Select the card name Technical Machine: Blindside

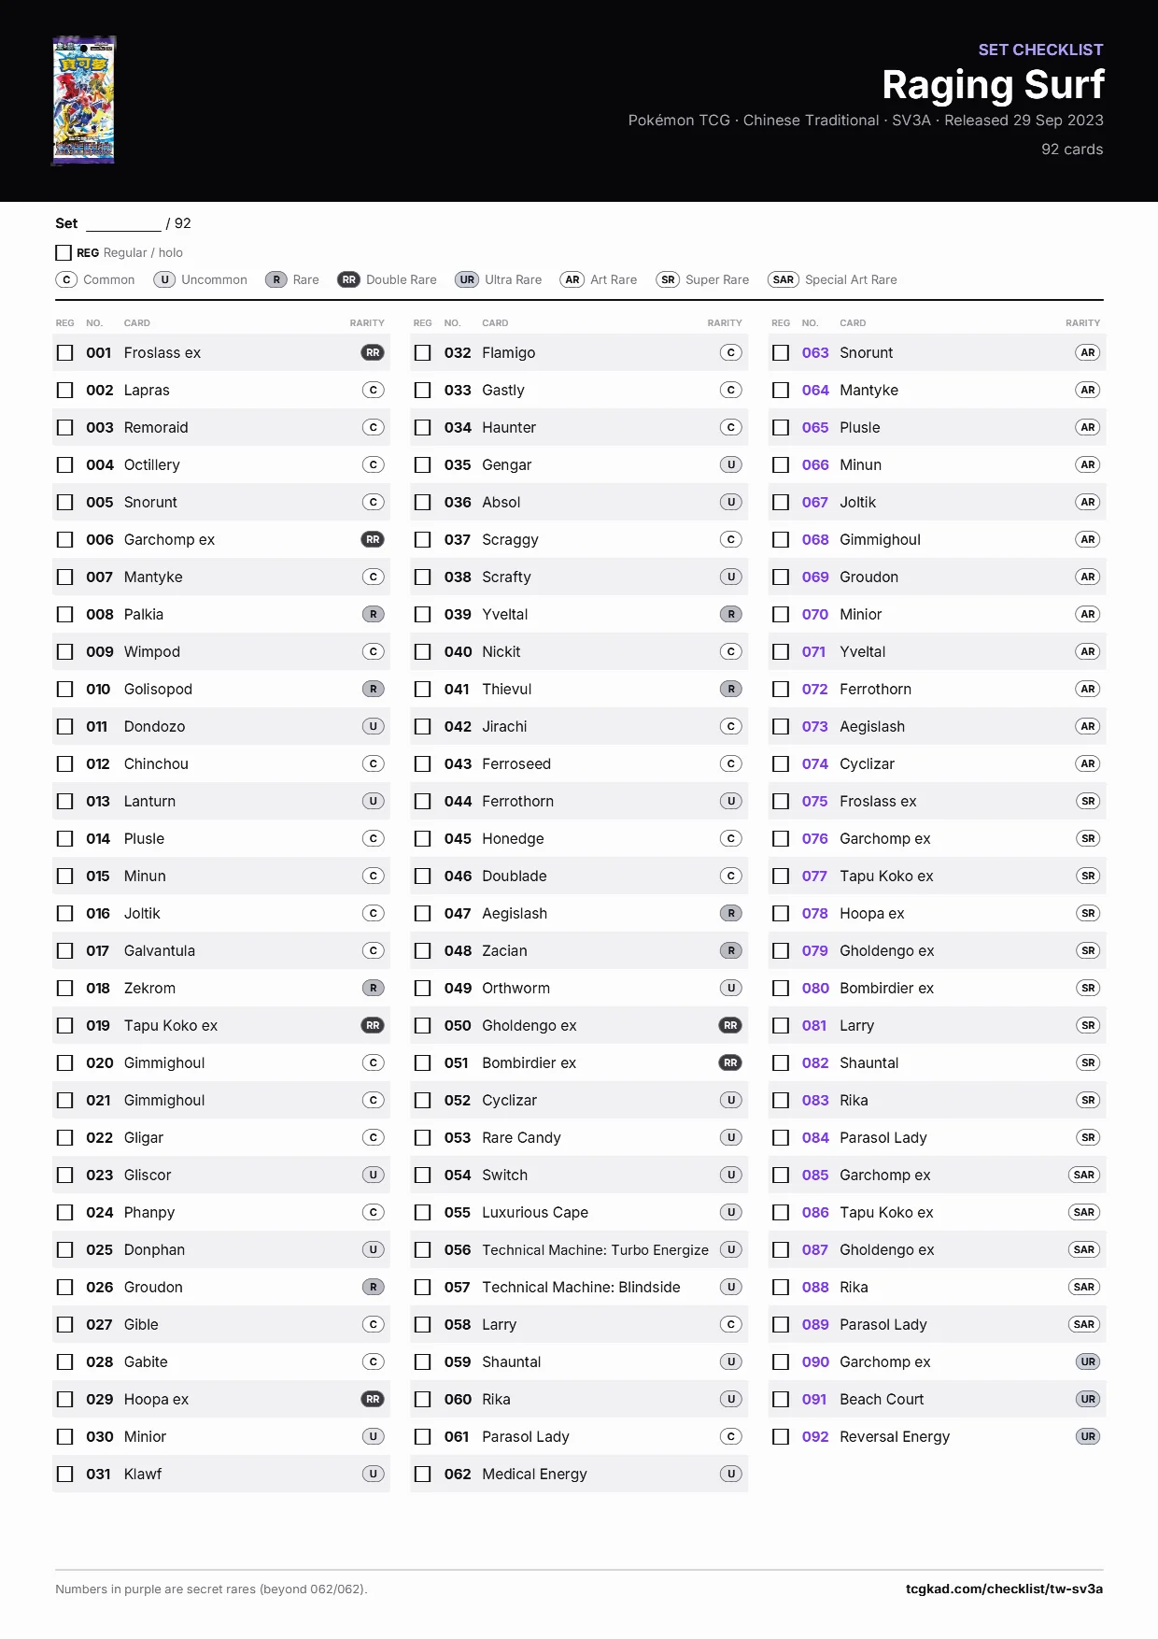(581, 1287)
